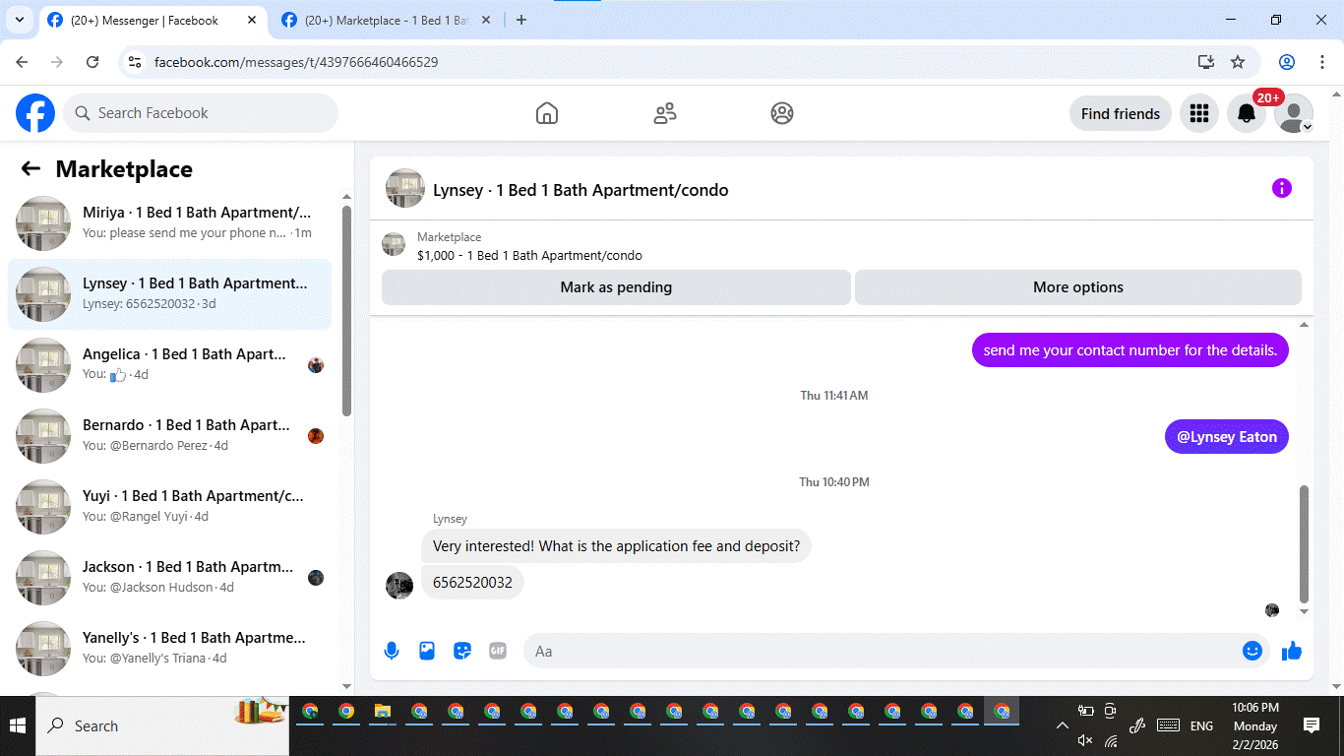Open the Lynsey conversation in the list
The width and height of the screenshot is (1344, 756).
(x=169, y=293)
